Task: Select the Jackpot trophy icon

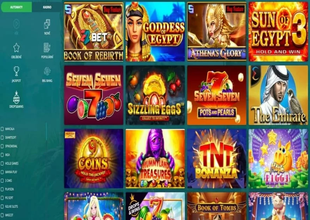Action: [16, 71]
